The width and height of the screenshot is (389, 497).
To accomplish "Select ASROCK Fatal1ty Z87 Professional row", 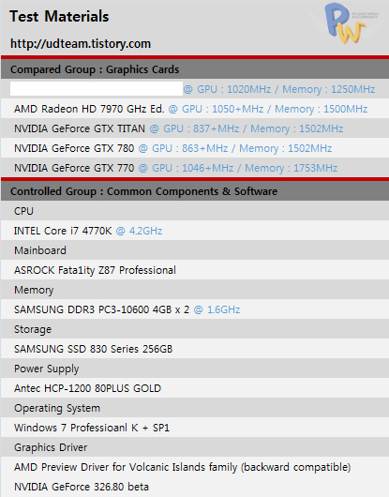I will pyautogui.click(x=195, y=270).
